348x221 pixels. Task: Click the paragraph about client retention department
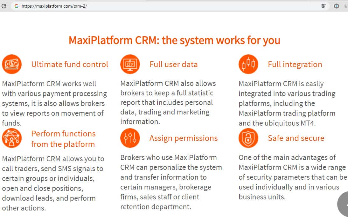[x=171, y=182]
